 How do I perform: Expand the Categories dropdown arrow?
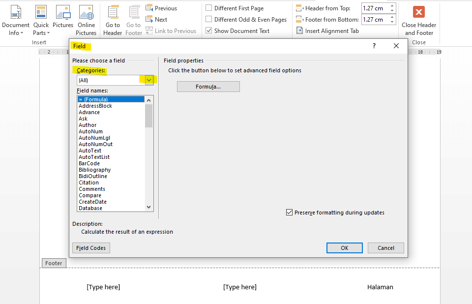(x=149, y=80)
